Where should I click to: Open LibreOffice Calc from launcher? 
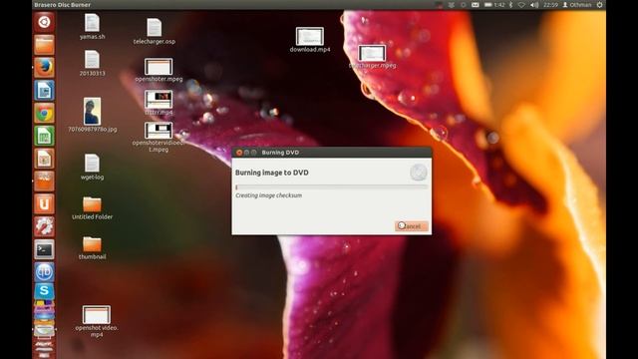(44, 136)
